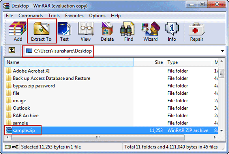Click the vertical scrollbar up arrow

[221, 61]
